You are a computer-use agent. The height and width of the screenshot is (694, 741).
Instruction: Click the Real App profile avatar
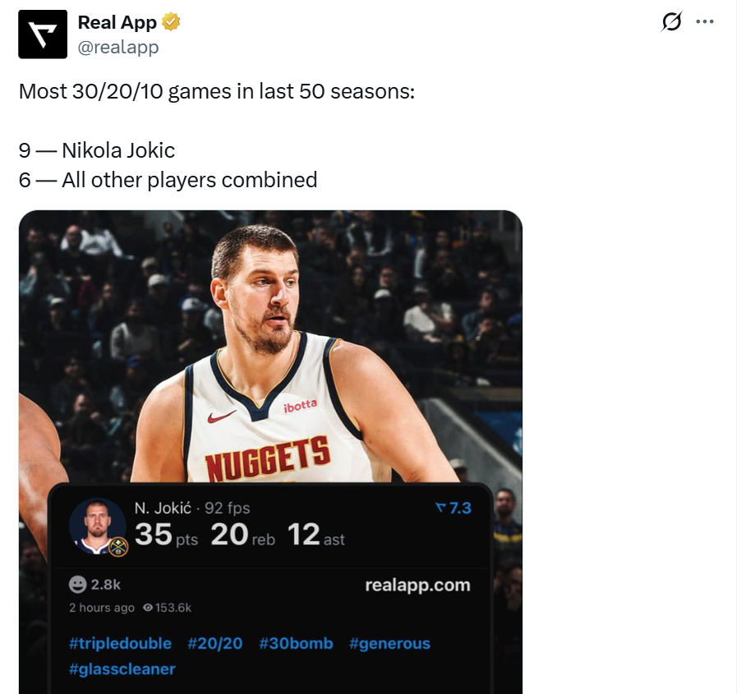[43, 34]
